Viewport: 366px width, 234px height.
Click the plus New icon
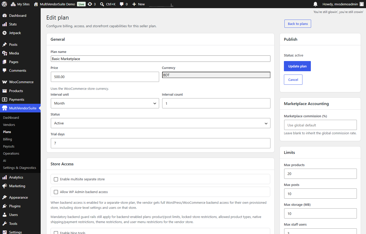tap(134, 4)
